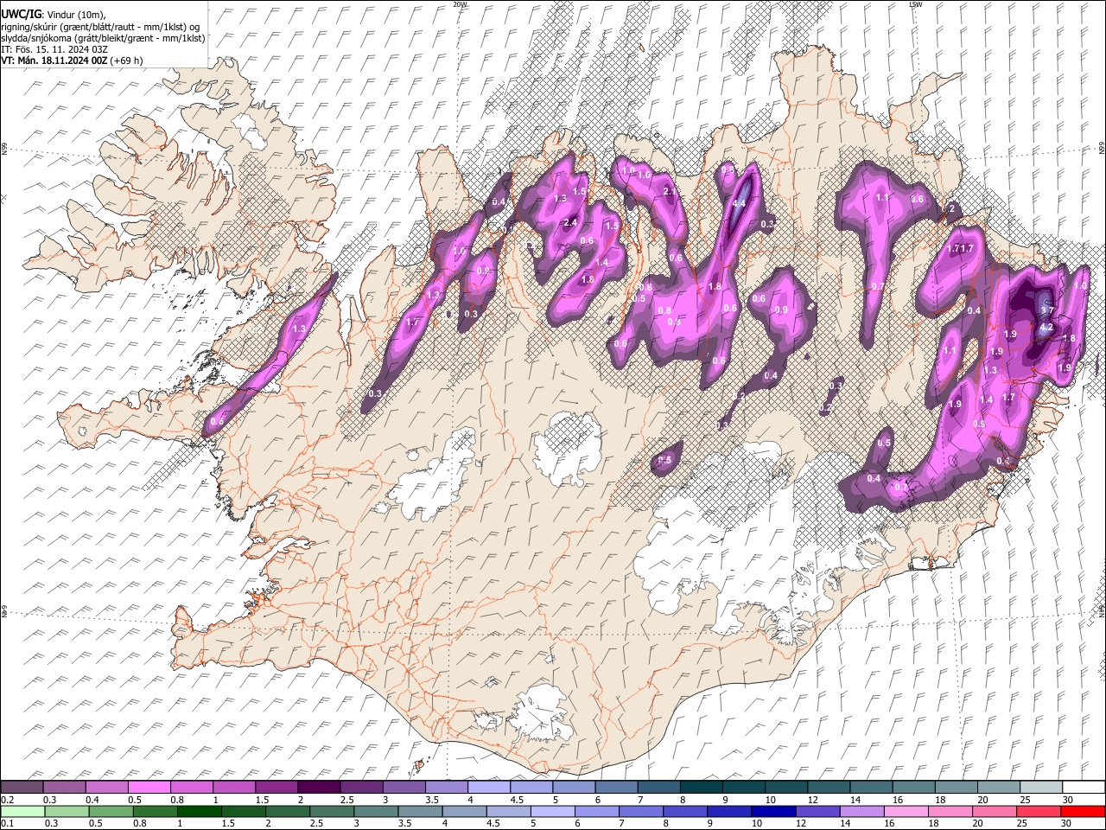Click the light pink 16 swatch in bottom legend

pos(906,812)
